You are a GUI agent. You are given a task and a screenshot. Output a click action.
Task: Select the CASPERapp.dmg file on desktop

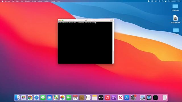(175, 19)
